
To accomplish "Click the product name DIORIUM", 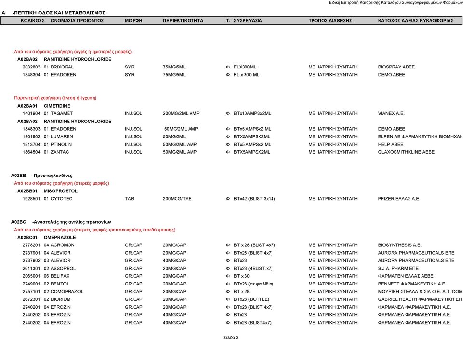I will point(61,299).
